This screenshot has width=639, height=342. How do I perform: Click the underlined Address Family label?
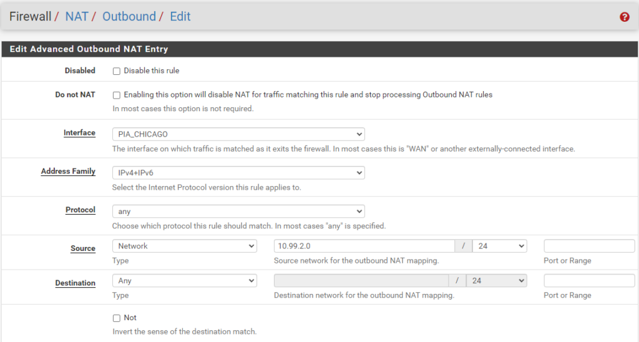pyautogui.click(x=68, y=171)
